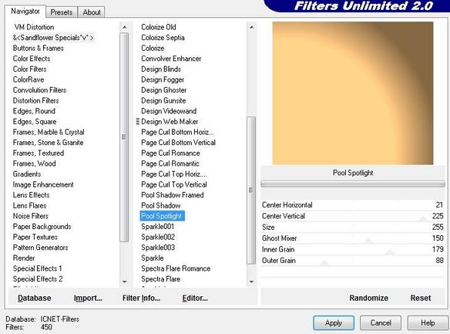This screenshot has height=334, width=450.
Task: Select ColorRave category
Action: tap(29, 79)
